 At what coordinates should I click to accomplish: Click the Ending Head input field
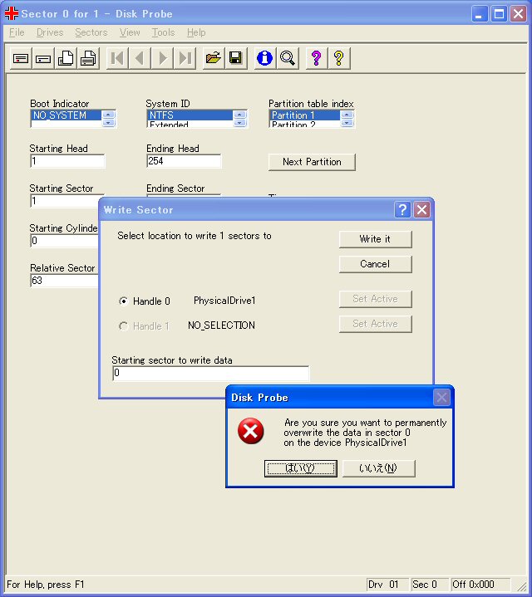184,161
